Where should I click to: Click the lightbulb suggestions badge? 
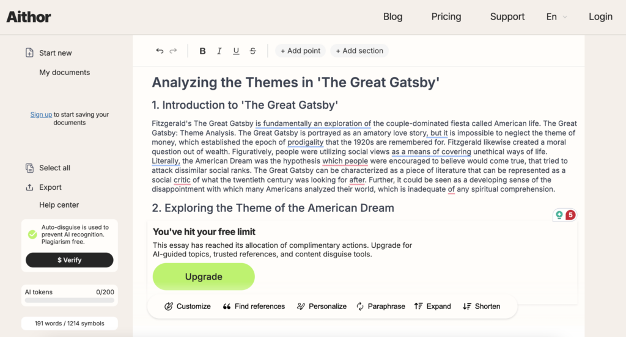(x=558, y=215)
